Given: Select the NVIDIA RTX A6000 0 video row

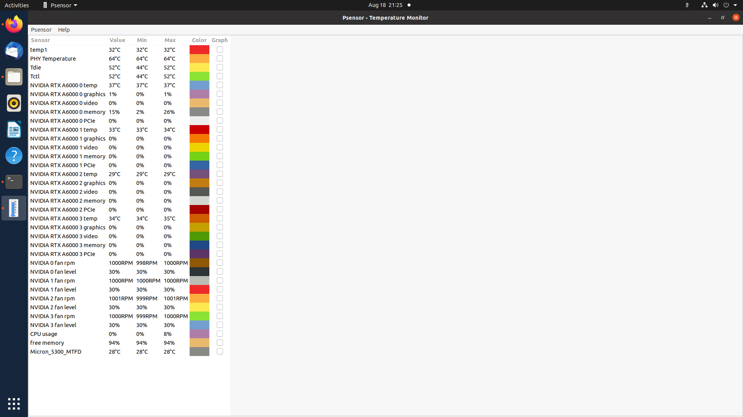Looking at the screenshot, I should tap(129, 103).
